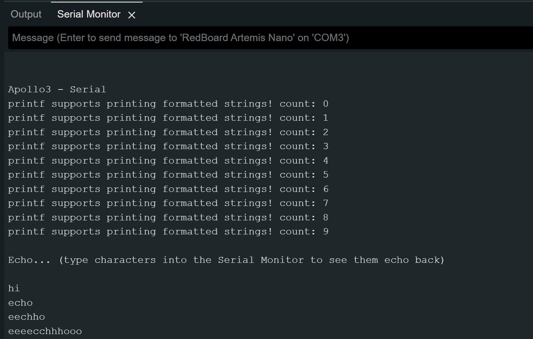Click the printf line with count: 6
Image resolution: width=533 pixels, height=339 pixels.
[168, 189]
